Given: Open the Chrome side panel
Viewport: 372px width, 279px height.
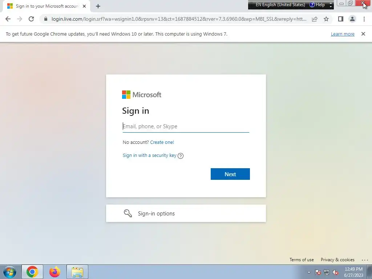Looking at the screenshot, I should pos(341,19).
